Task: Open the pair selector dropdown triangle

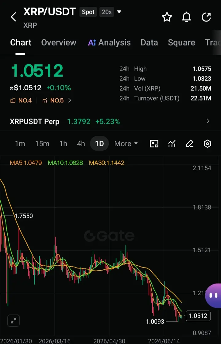Action: point(119,12)
